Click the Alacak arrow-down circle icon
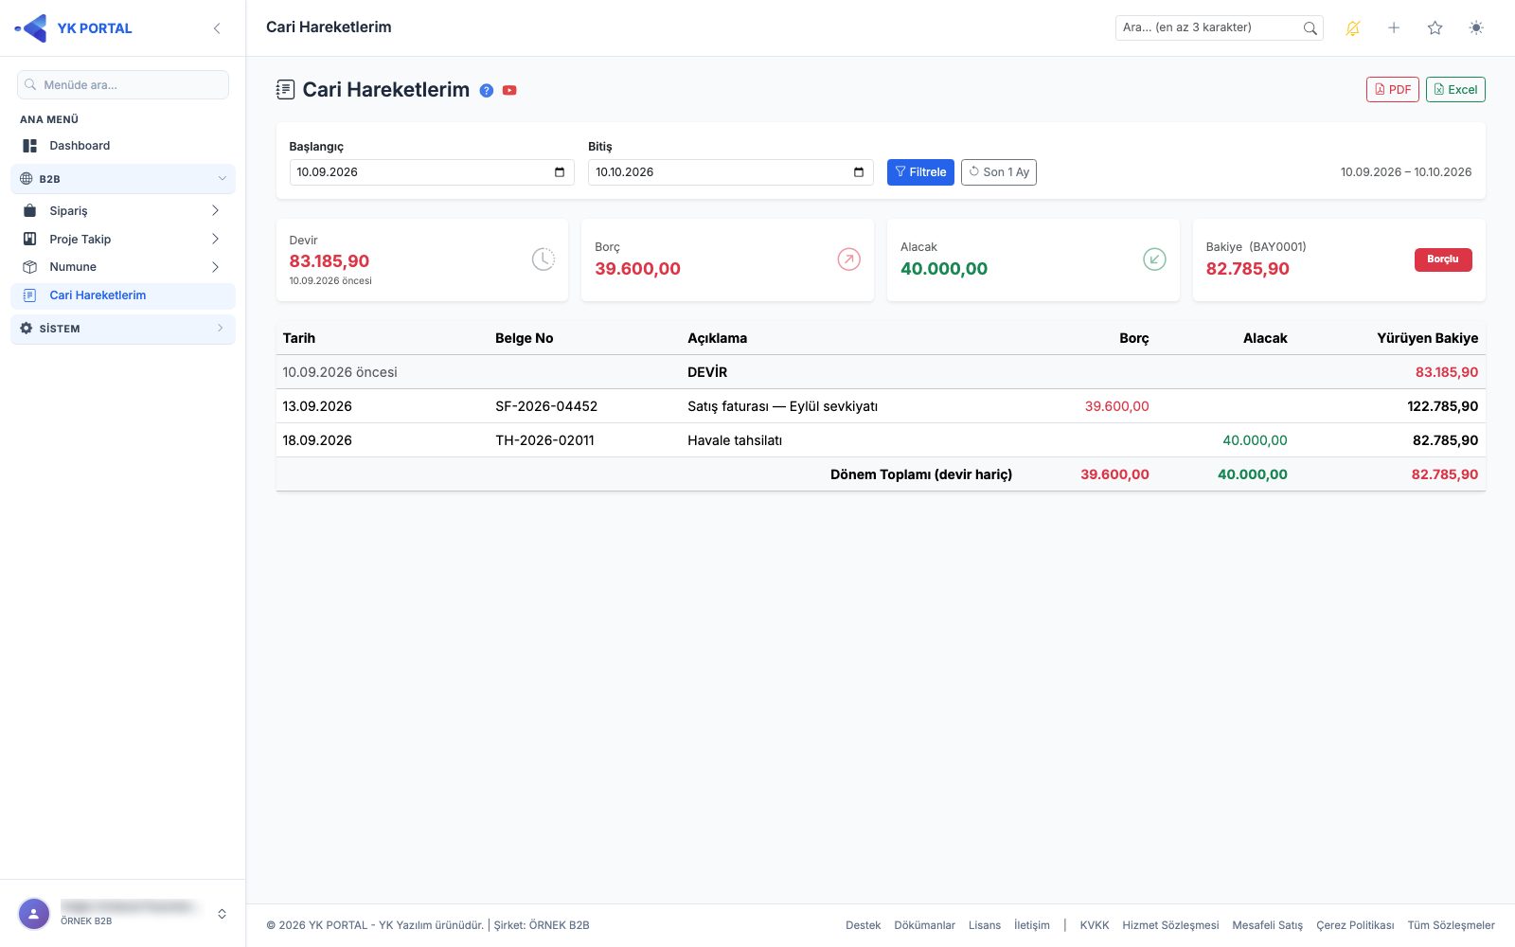 (1154, 259)
